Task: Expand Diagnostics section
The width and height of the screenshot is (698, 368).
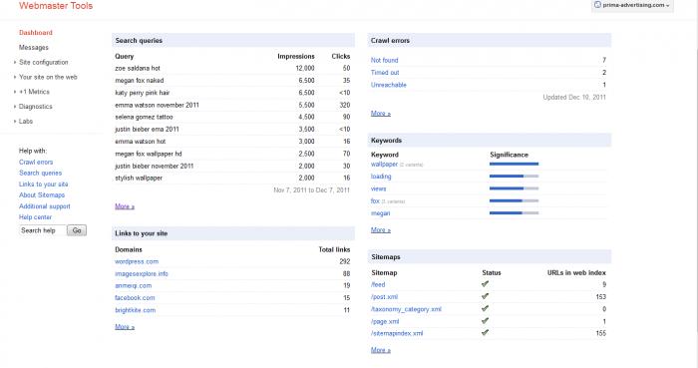Action: pos(35,107)
